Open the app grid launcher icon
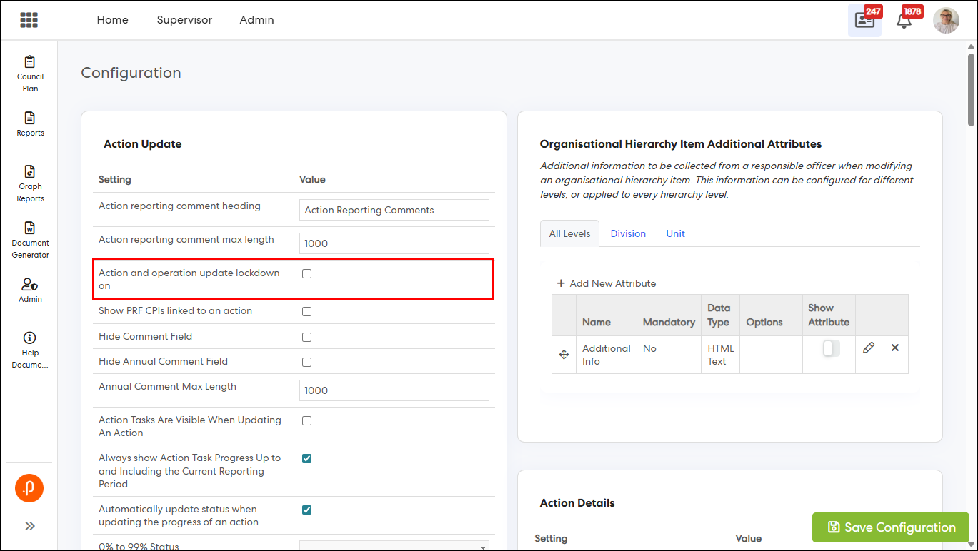 coord(29,20)
